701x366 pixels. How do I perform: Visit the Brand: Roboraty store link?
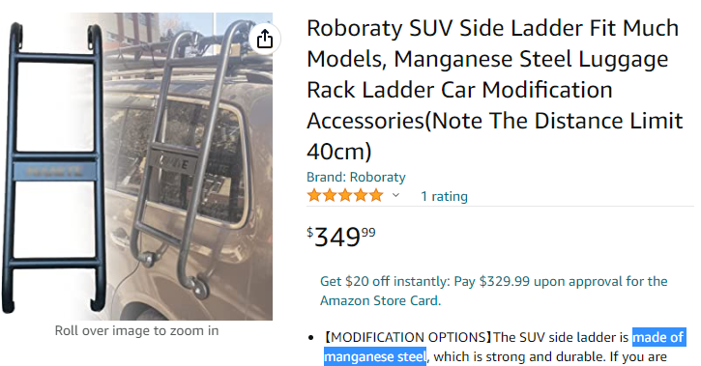click(356, 177)
